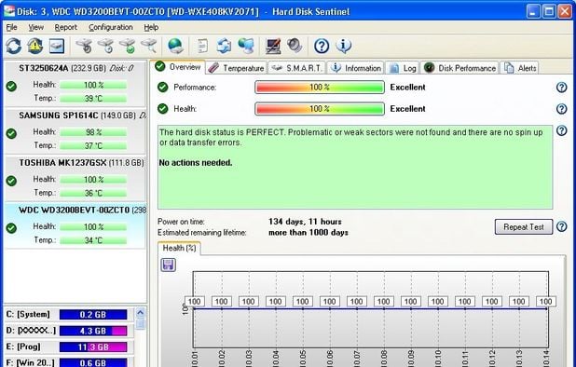
Task: Select disk WDC WD3200BEVT-00ZCT0 in the list
Action: click(75, 225)
